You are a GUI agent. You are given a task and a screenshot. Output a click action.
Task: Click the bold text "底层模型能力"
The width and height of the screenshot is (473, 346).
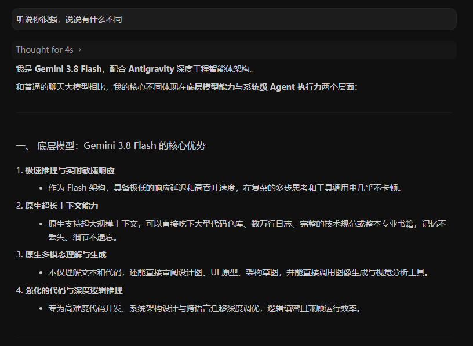[x=210, y=87]
